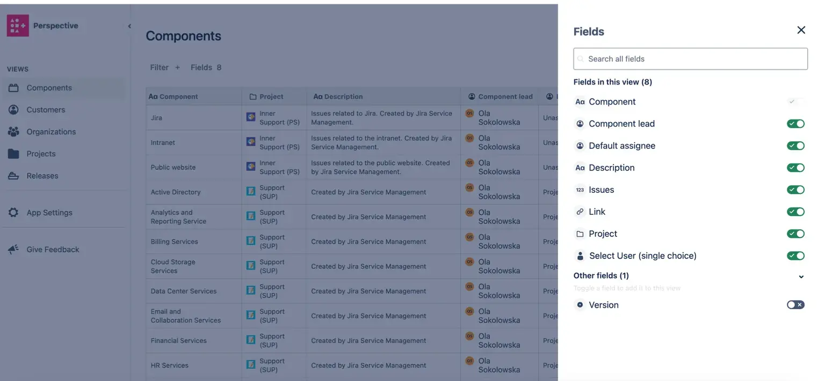Collapse the left sidebar with the arrow
The width and height of the screenshot is (825, 381).
point(129,26)
